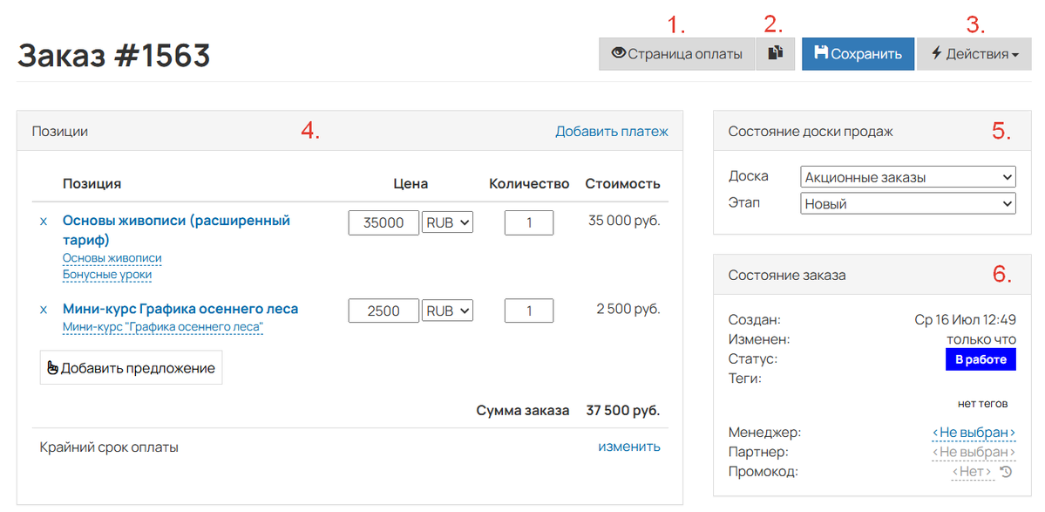
Task: Open Основы живописи (расширенный тариф) offer
Action: click(176, 230)
